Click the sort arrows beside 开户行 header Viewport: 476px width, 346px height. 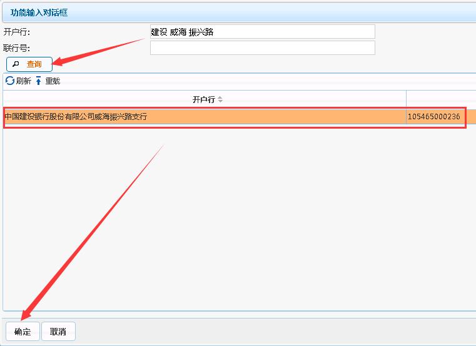coord(220,99)
